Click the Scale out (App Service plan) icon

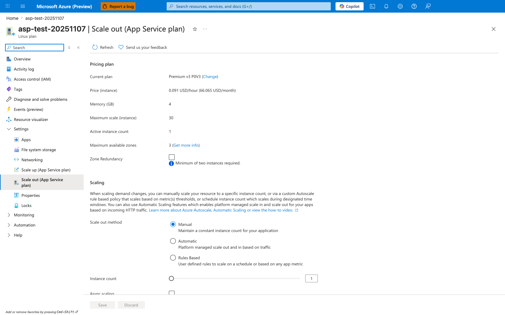pos(16,182)
